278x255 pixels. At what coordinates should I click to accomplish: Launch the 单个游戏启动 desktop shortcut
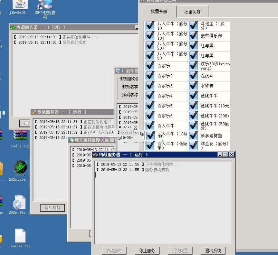coord(45,5)
